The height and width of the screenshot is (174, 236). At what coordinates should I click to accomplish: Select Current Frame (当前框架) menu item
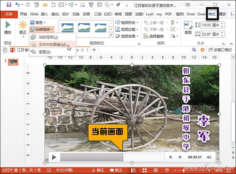[48, 37]
